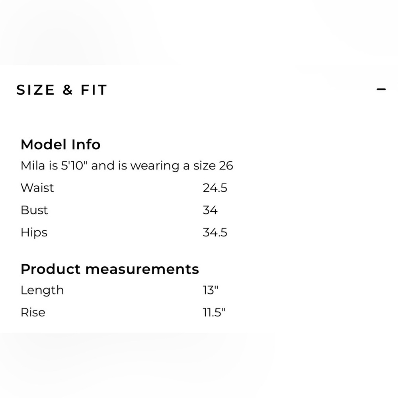Select the Hips label
Image resolution: width=398 pixels, height=398 pixels.
coord(34,232)
